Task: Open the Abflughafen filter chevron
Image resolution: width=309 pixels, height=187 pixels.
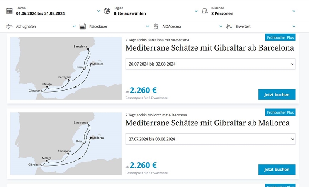Action: [74, 26]
